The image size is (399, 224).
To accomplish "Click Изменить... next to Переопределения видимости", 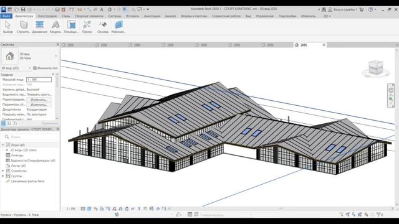I will tap(39, 100).
